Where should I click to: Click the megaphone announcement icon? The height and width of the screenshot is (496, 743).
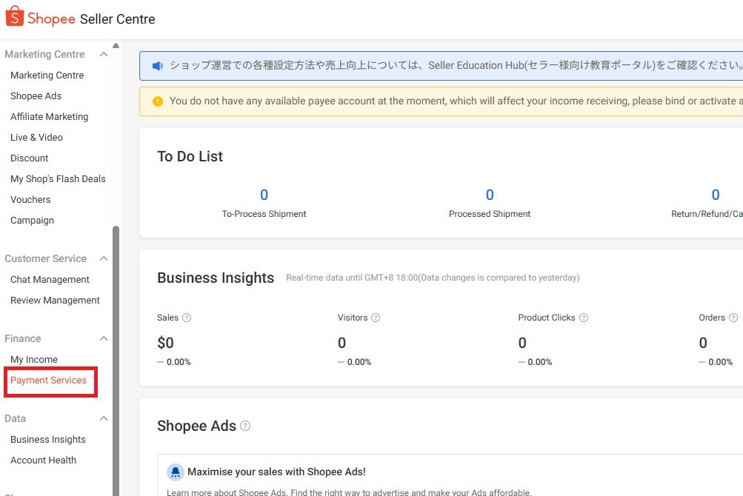click(157, 66)
